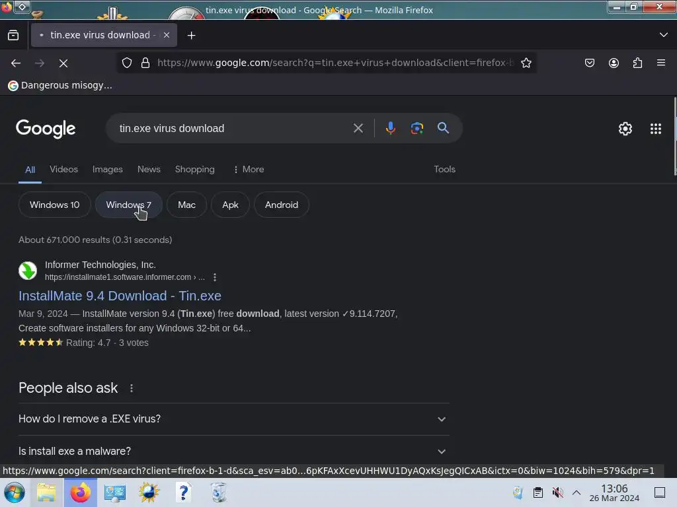Open the Windows Start button
677x507 pixels.
(14, 492)
